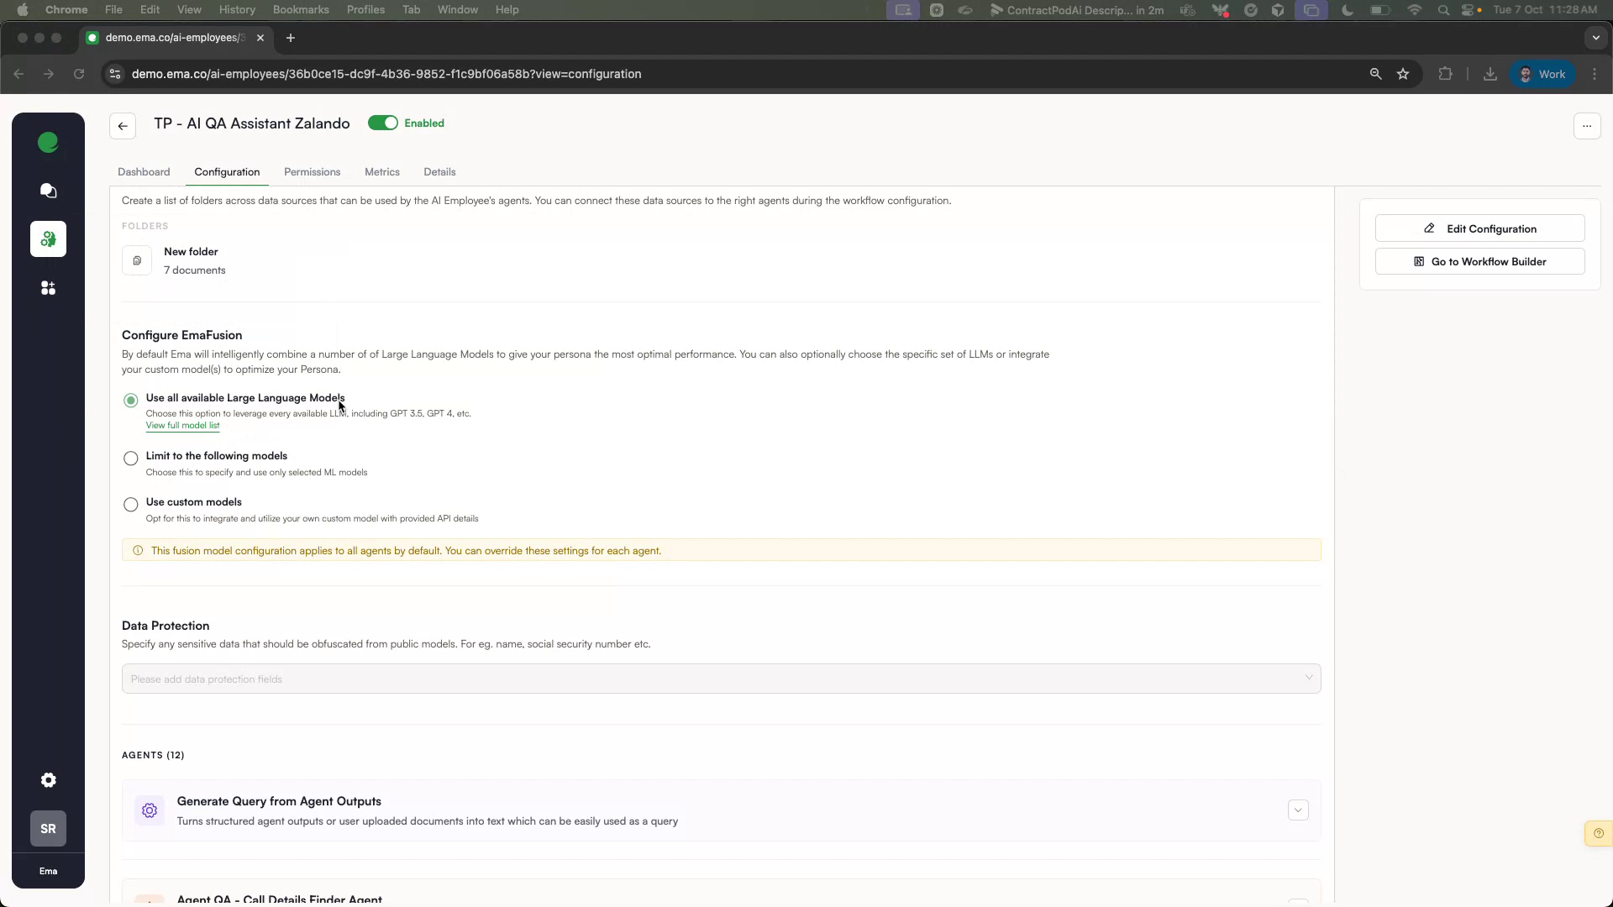Expand the data protection fields dropdown

point(1309,678)
